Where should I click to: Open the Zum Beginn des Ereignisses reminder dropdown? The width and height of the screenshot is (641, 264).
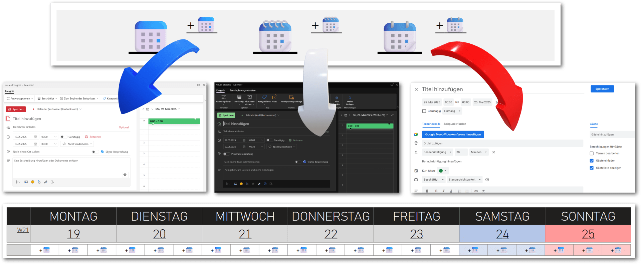point(79,98)
